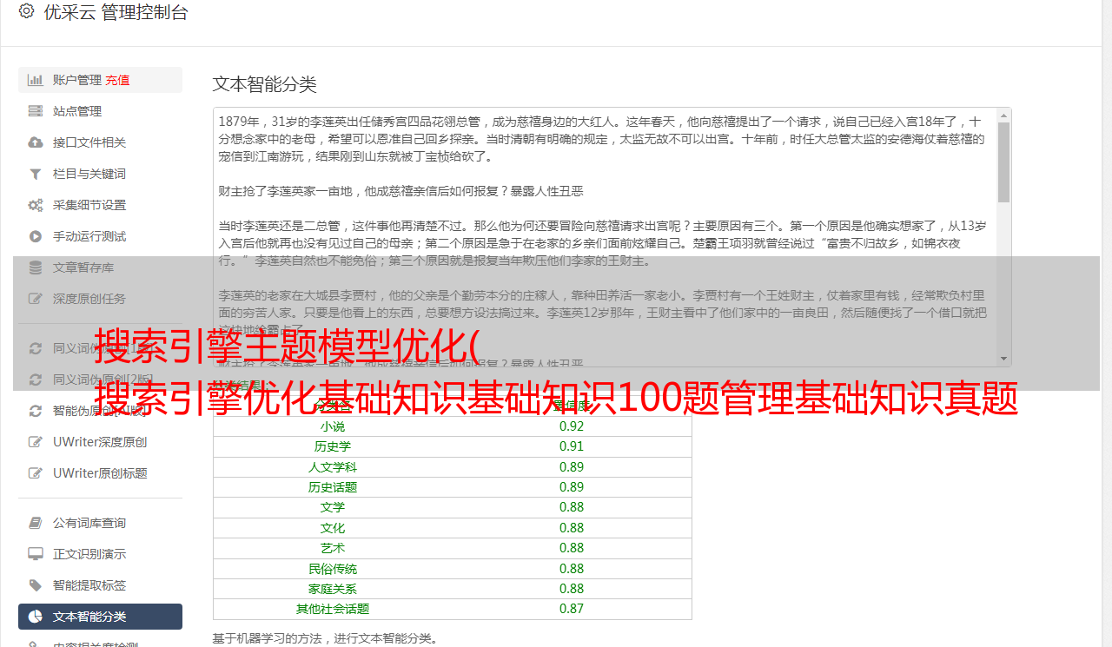Select UWriter原创标题 in the sidebar

click(x=99, y=473)
